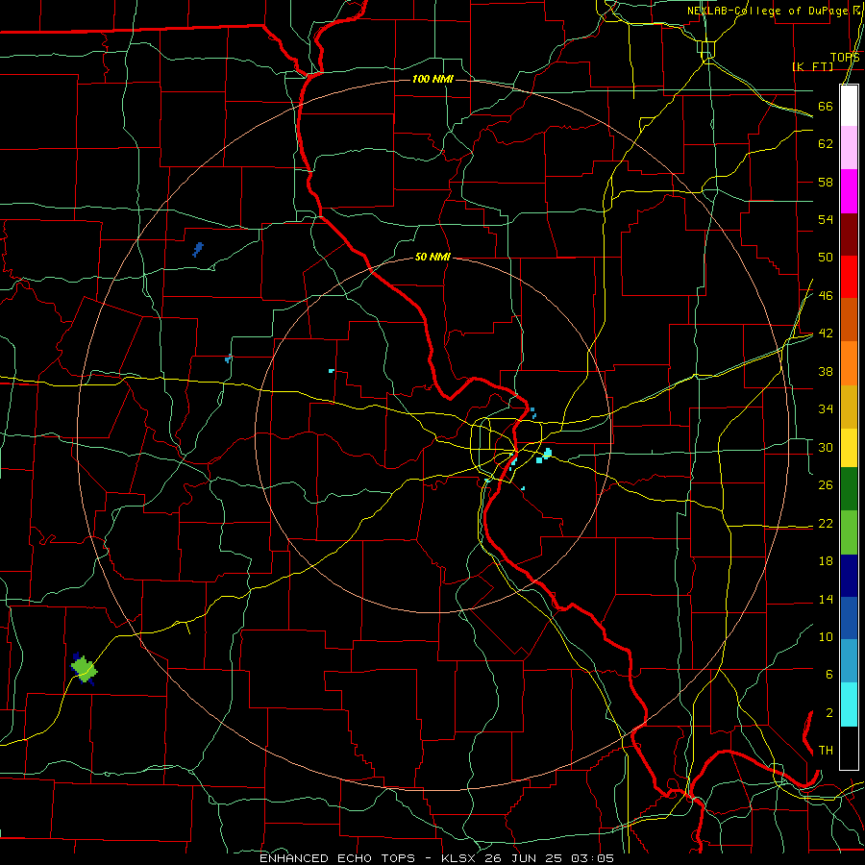
Task: Click 'NEXLAB-College of DuPage' credit text
Action: tap(767, 11)
